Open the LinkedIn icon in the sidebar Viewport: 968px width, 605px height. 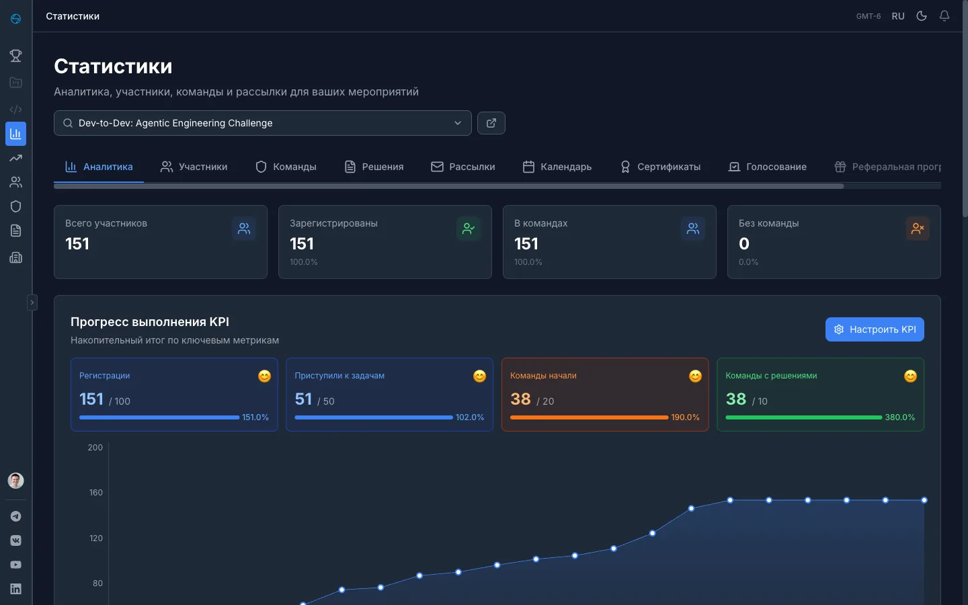click(x=15, y=589)
